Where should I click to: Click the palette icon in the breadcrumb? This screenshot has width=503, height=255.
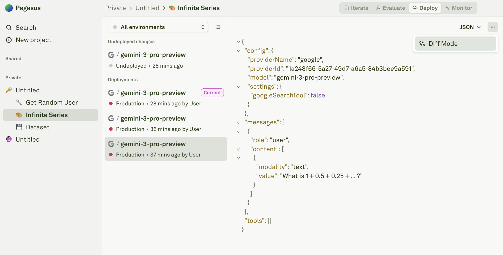tap(172, 8)
